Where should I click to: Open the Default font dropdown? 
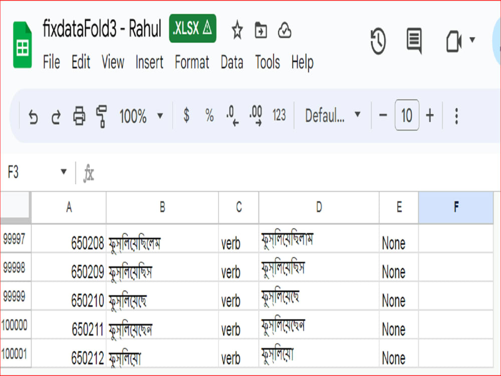pyautogui.click(x=333, y=115)
